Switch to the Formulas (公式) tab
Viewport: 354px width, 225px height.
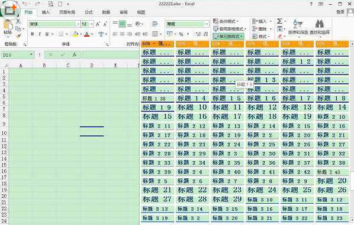tap(89, 12)
